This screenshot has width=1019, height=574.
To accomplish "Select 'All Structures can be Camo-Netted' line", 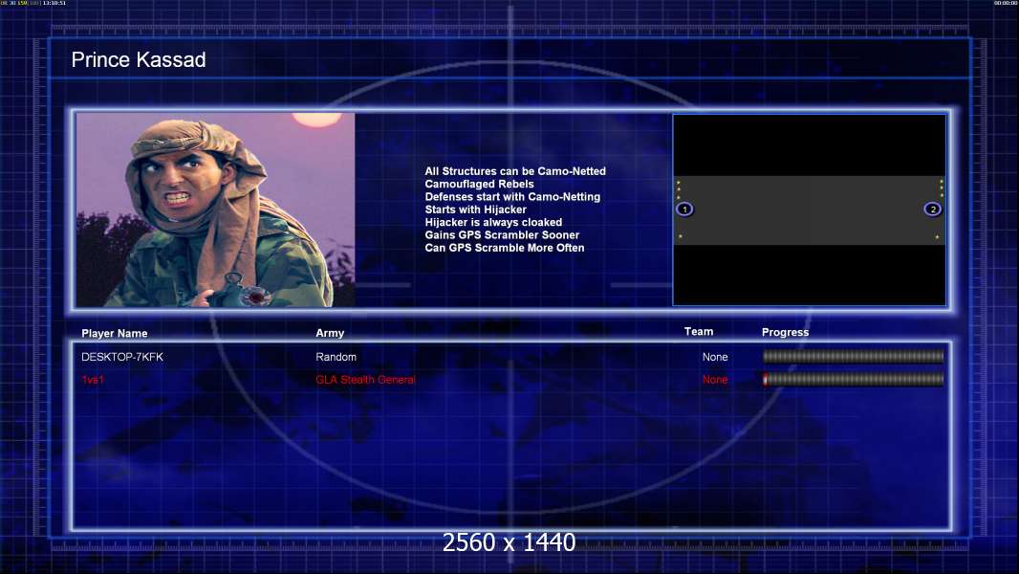I will pyautogui.click(x=515, y=171).
